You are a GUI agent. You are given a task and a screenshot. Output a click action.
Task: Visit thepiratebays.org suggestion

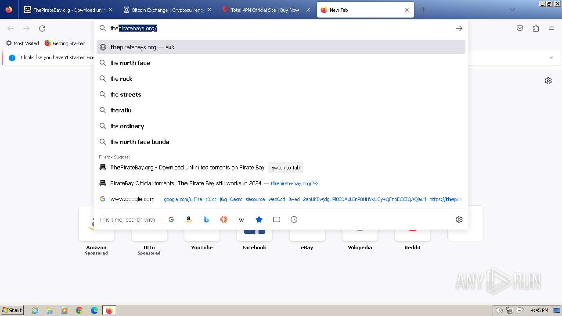point(281,47)
